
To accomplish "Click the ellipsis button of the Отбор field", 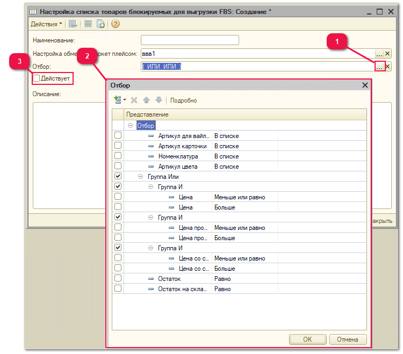I will click(379, 67).
